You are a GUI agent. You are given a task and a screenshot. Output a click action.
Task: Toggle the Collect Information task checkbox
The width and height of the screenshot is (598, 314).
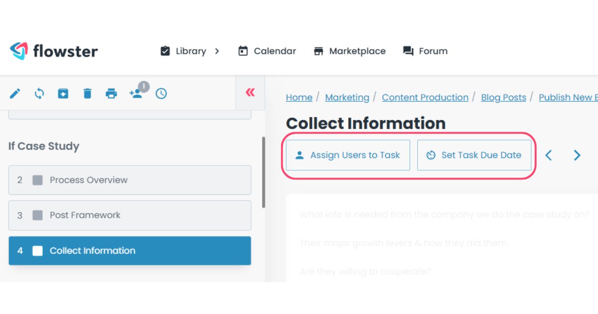pos(37,251)
